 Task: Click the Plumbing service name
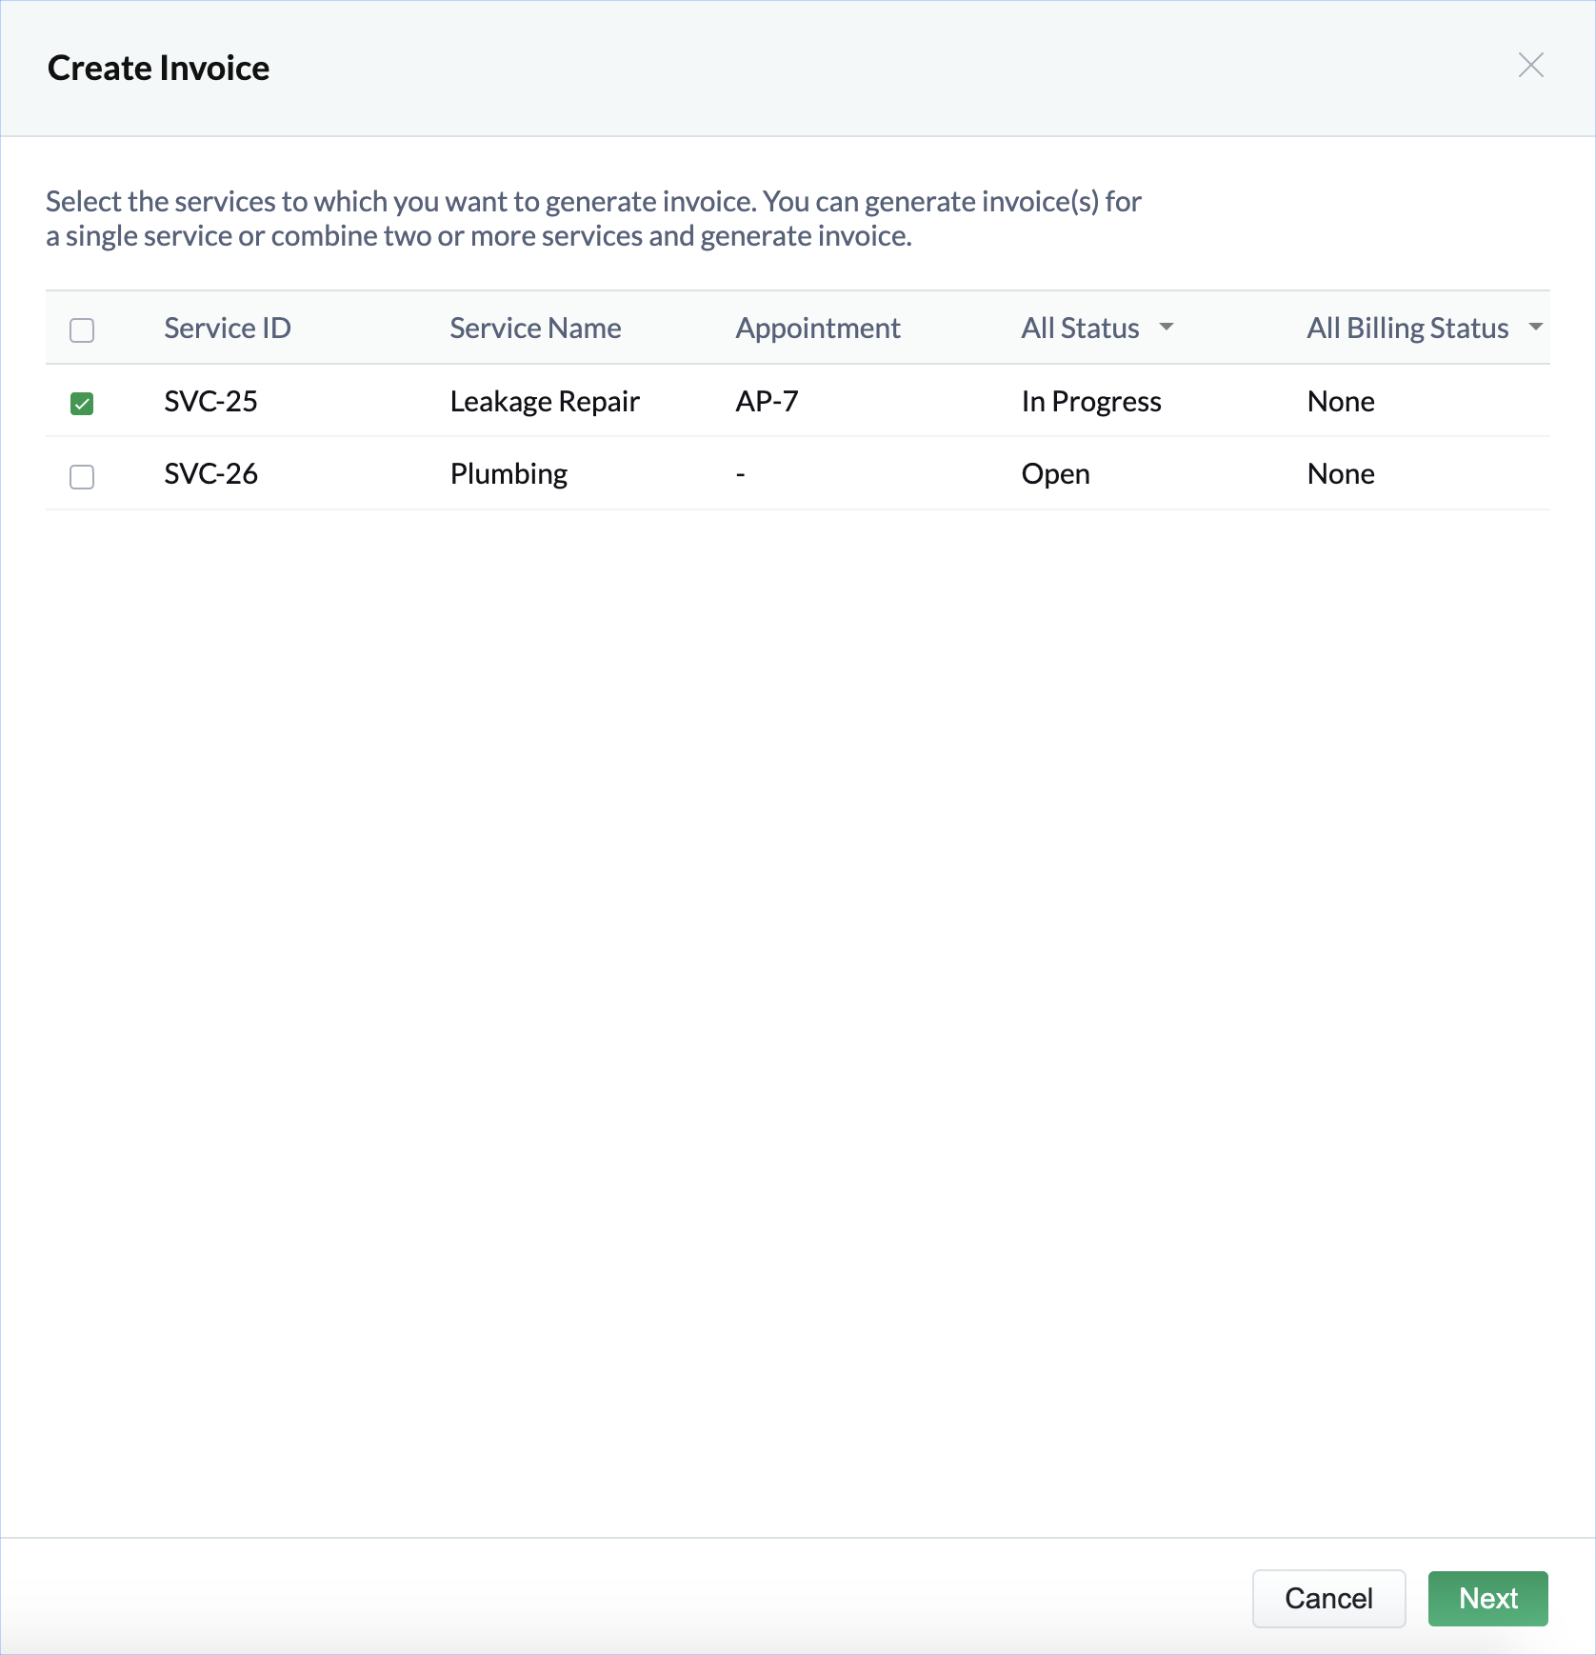[x=509, y=474]
